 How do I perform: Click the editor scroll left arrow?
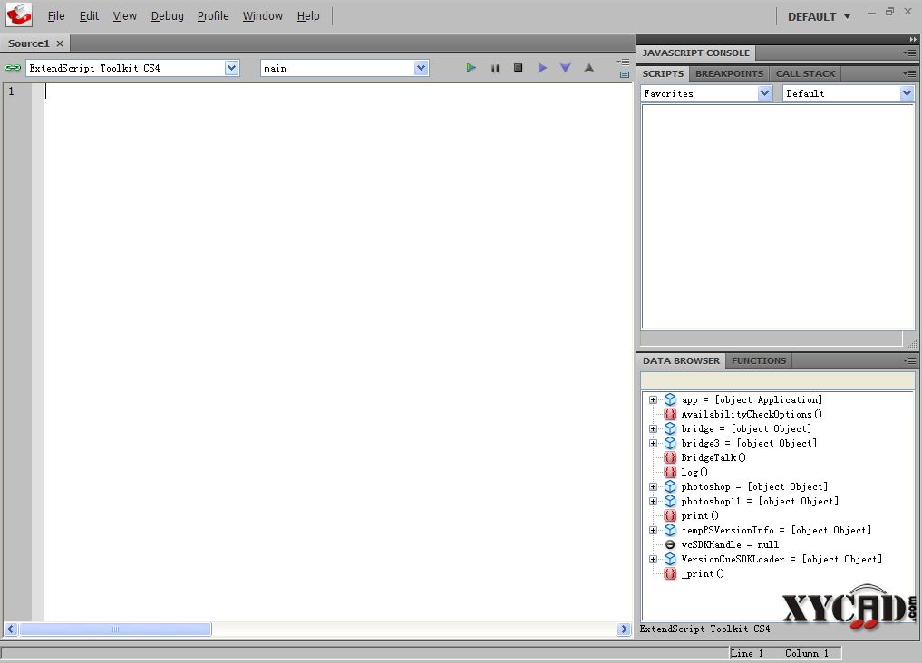(x=11, y=629)
